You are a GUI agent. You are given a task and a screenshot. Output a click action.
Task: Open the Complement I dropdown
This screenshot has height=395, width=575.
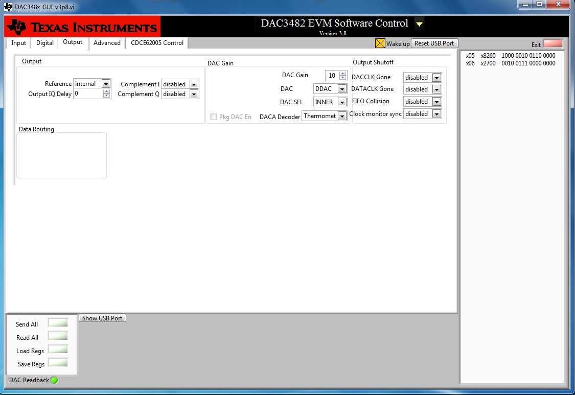click(x=193, y=84)
